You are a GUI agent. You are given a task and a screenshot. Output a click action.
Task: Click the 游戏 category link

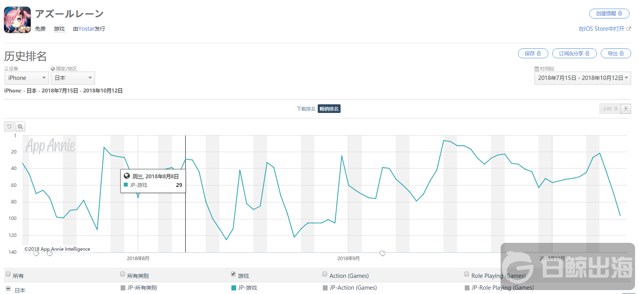tap(59, 29)
